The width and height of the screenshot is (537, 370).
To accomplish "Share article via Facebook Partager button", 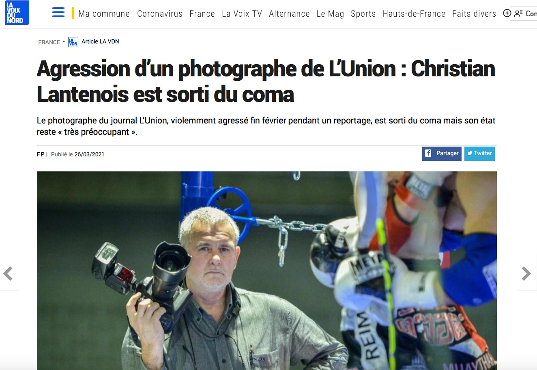I will pyautogui.click(x=442, y=154).
